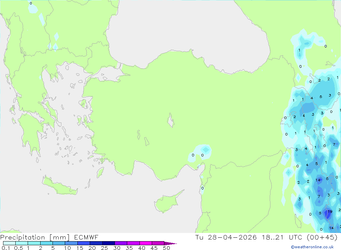341x250 pixels.
Task: Click the 'ECMWF' model label
Action: pyautogui.click(x=86, y=237)
